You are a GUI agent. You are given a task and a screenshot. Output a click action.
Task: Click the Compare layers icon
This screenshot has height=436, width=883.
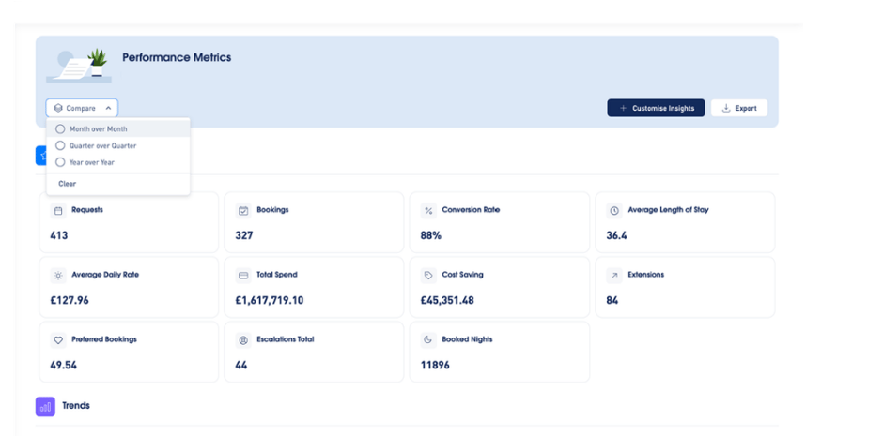pos(58,108)
